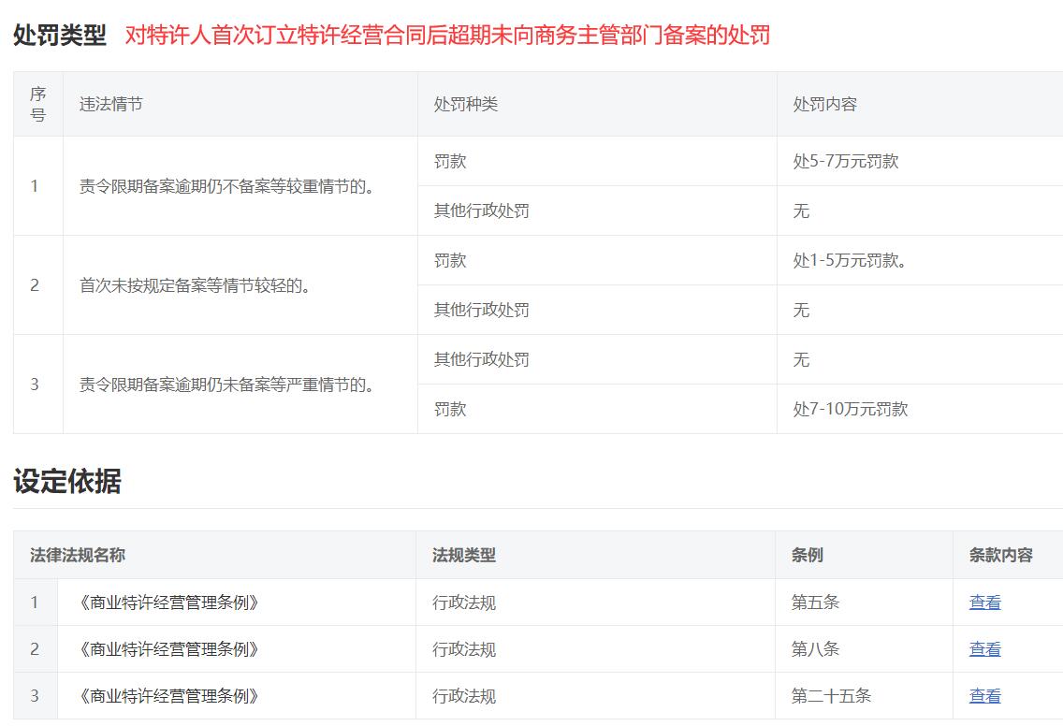Click 责令限期备案逾期仍未备案等严重情节的 cell
Screen dimensions: 1063x726
coord(227,385)
